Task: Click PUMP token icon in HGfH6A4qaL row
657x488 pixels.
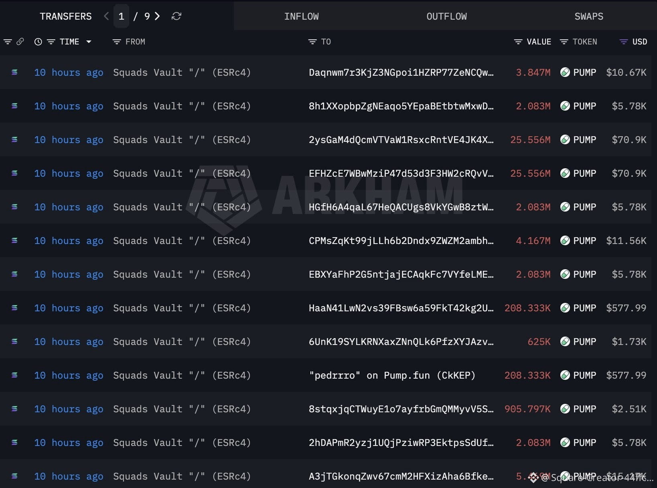Action: (x=565, y=207)
